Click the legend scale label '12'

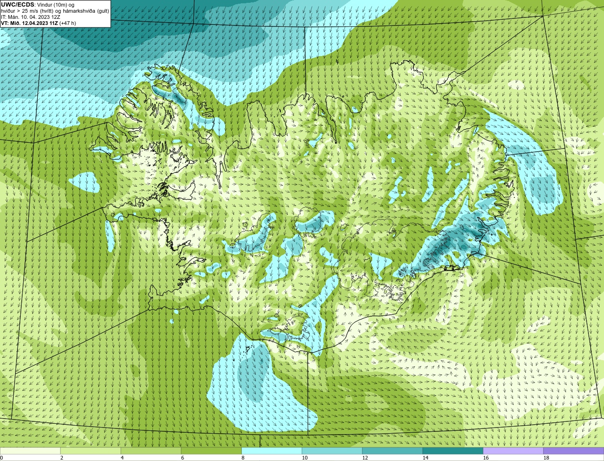click(365, 458)
